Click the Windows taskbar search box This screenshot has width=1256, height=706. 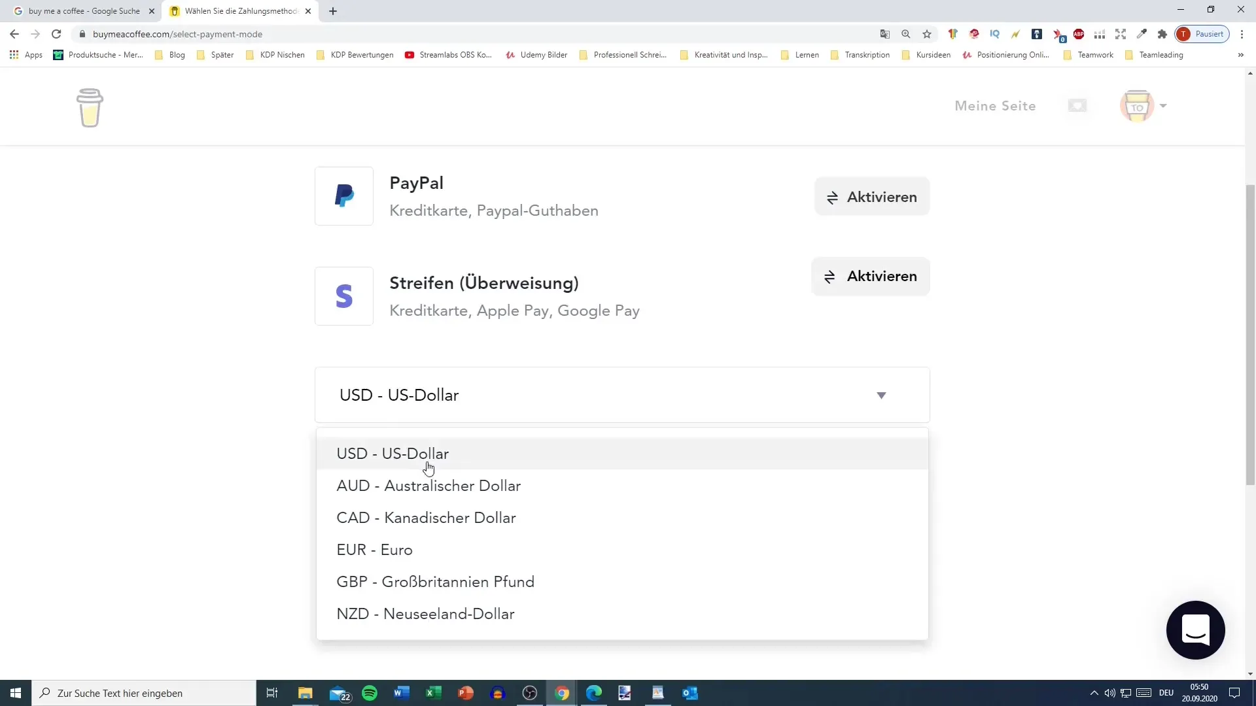point(144,693)
